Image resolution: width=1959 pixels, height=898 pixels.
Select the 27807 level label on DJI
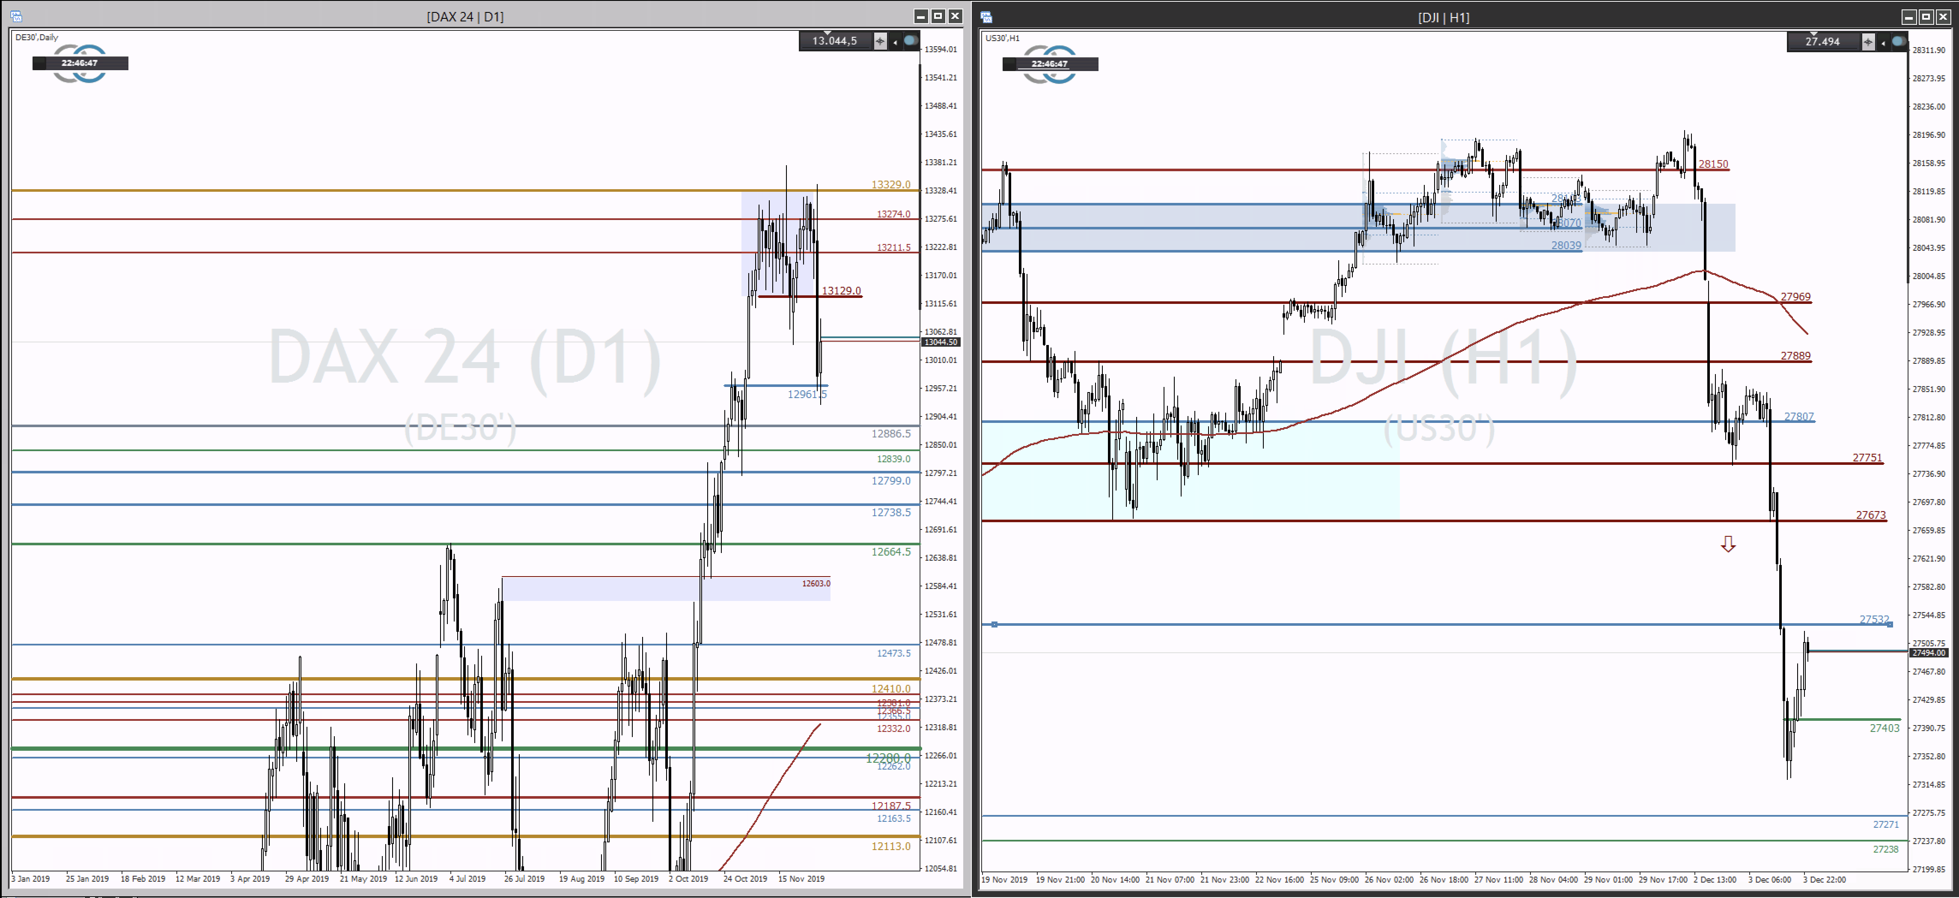[1798, 417]
